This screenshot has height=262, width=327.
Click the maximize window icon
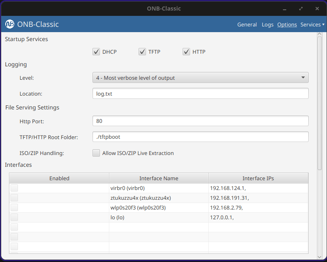pos(300,8)
